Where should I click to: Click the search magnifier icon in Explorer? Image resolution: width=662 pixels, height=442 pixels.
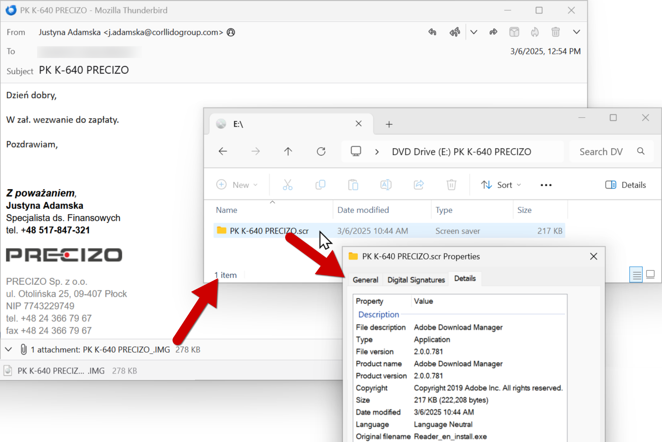click(641, 151)
